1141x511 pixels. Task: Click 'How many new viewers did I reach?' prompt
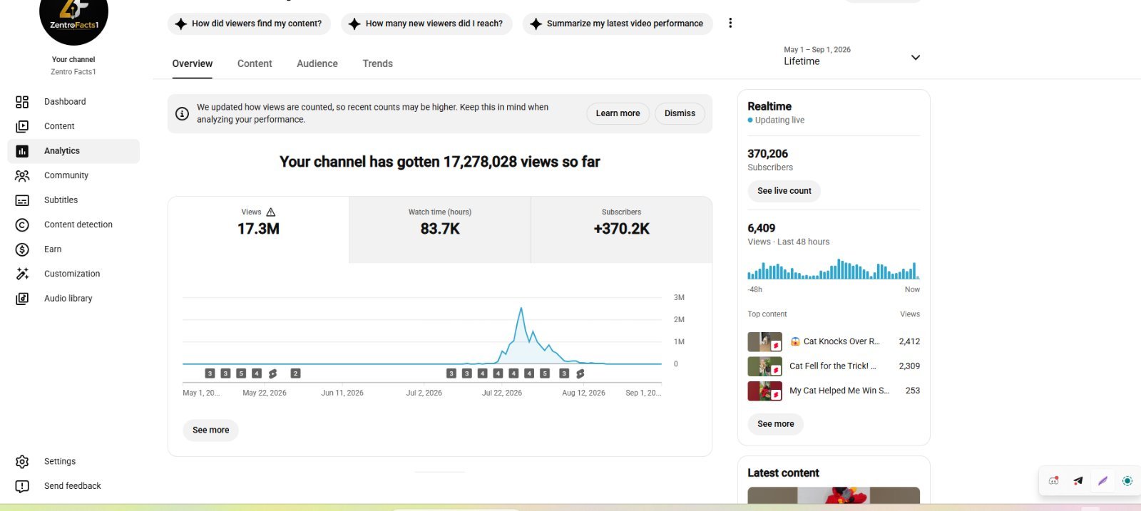click(426, 24)
